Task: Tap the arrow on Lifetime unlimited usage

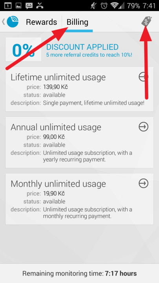Action: tap(144, 77)
